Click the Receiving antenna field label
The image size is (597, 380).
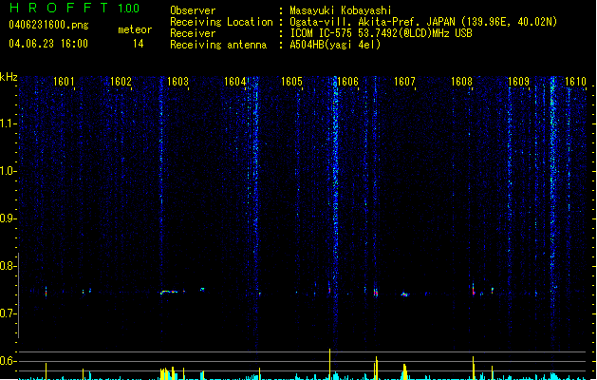coord(218,45)
